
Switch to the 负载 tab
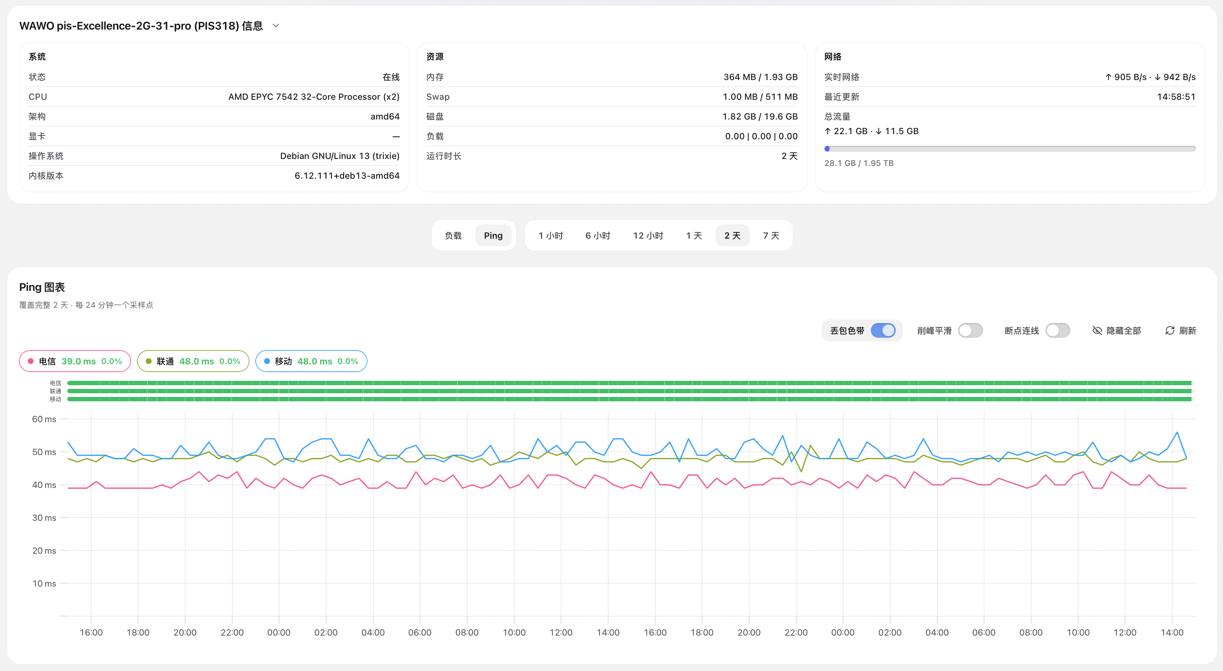pos(453,235)
